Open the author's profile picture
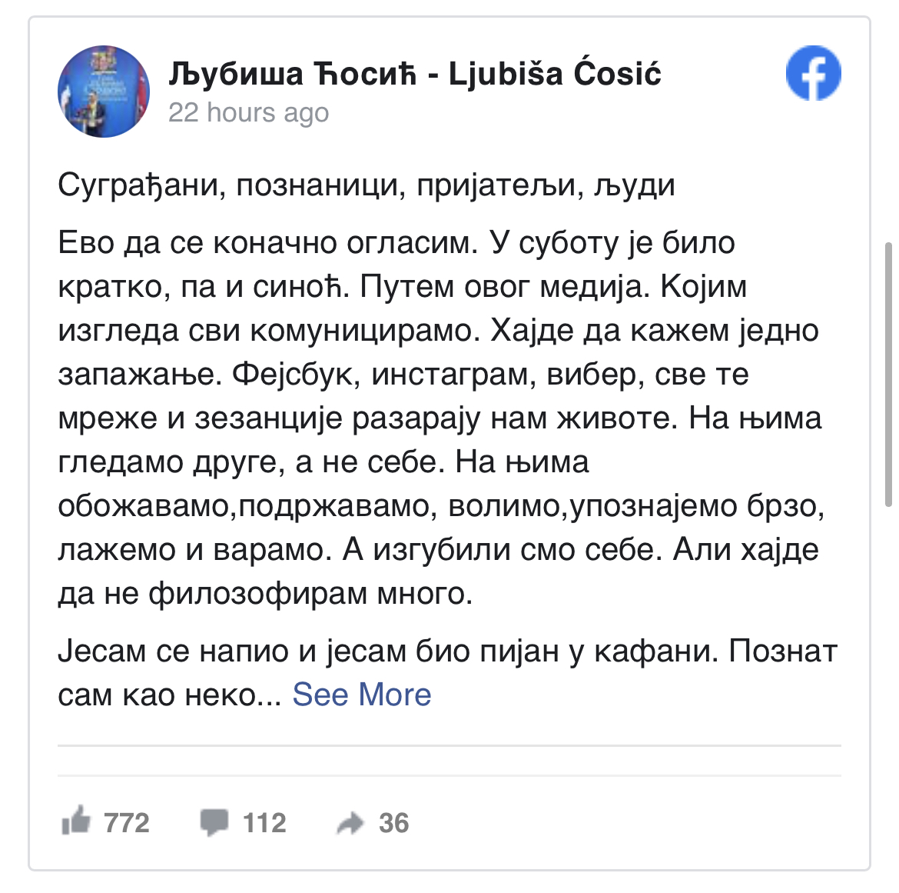 [x=104, y=92]
